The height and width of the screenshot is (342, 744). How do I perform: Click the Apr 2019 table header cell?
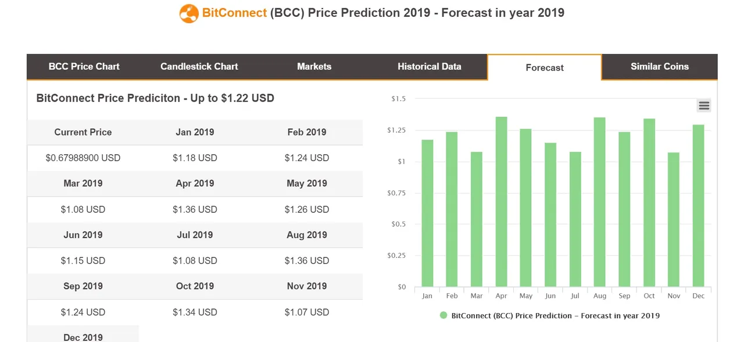(x=195, y=183)
